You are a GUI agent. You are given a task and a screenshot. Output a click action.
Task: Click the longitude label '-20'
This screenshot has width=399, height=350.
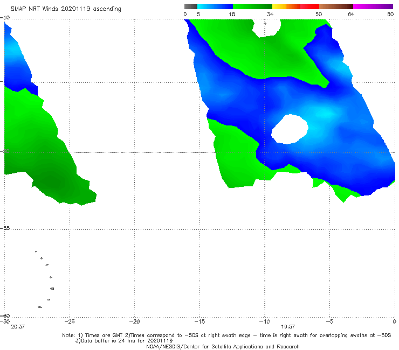pyautogui.click(x=134, y=321)
